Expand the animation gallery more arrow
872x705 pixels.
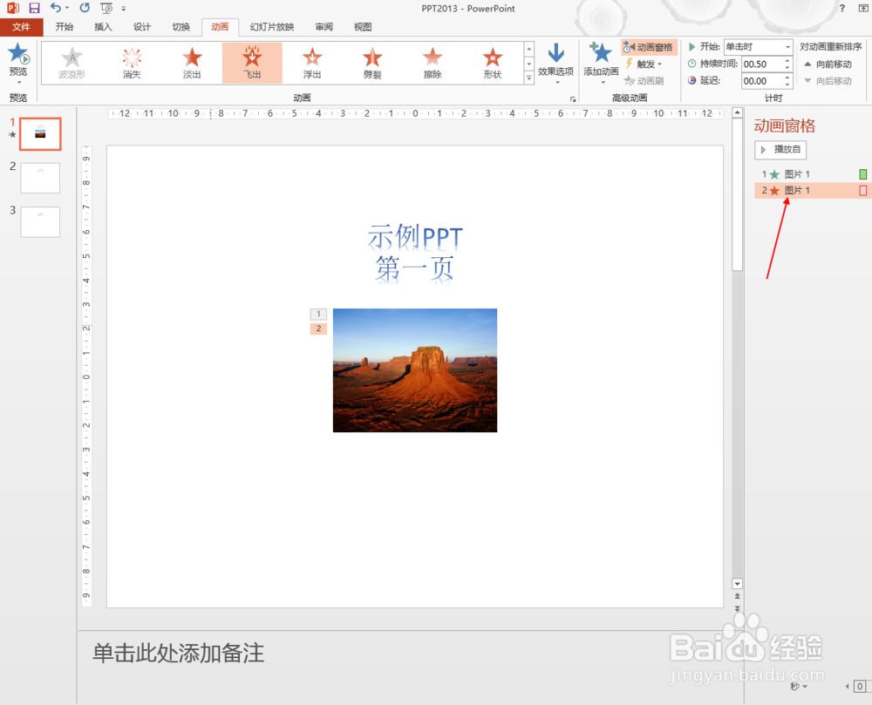point(529,78)
